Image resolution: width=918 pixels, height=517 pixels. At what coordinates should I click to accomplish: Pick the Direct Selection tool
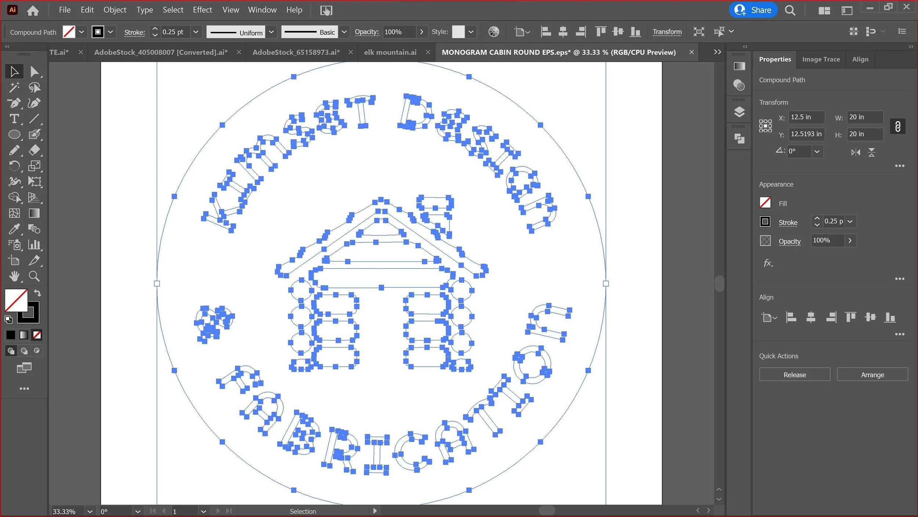[34, 71]
